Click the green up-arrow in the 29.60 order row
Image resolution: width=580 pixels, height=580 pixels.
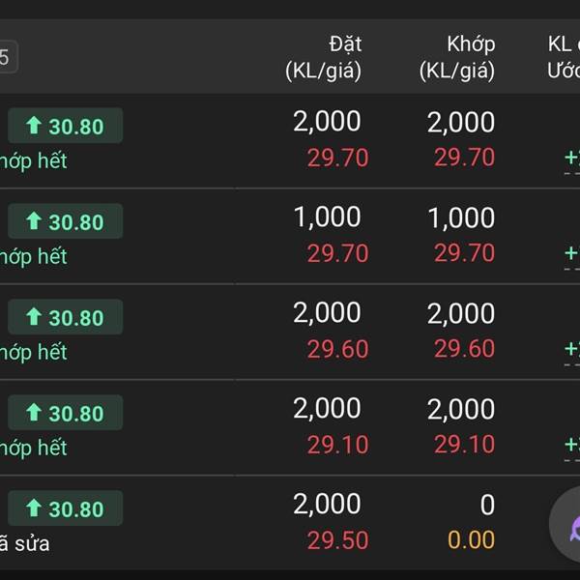coord(34,317)
